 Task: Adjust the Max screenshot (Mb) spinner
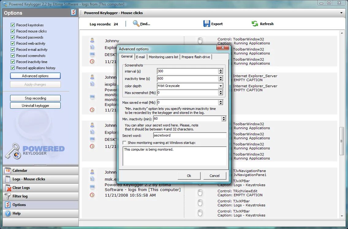pos(220,93)
